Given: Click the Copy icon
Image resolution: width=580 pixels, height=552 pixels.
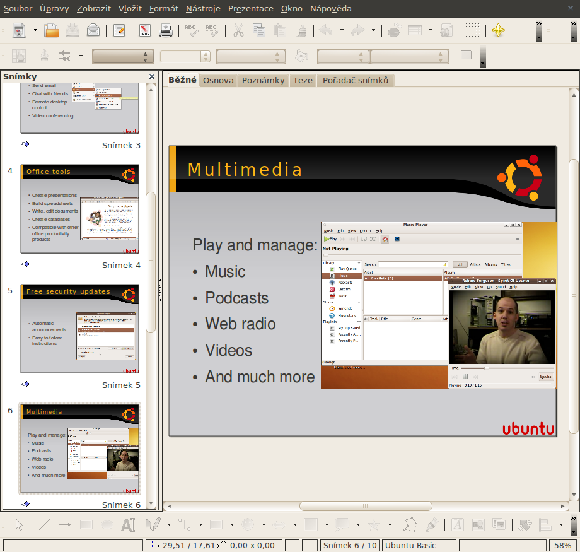Looking at the screenshot, I should coord(259,30).
